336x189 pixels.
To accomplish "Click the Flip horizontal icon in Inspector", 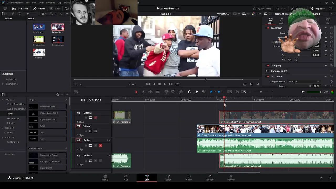I will (290, 60).
